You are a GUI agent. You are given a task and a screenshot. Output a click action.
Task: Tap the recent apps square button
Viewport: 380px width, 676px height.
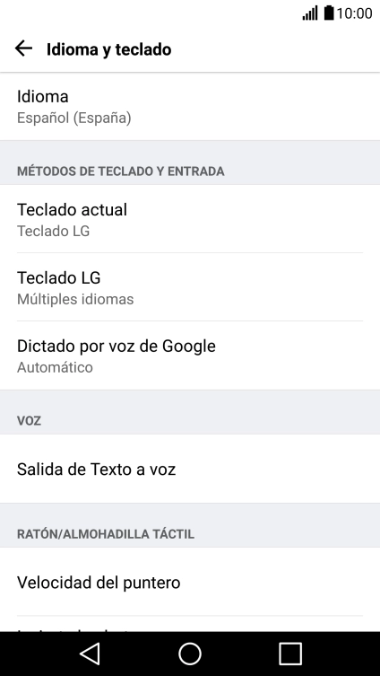290,654
